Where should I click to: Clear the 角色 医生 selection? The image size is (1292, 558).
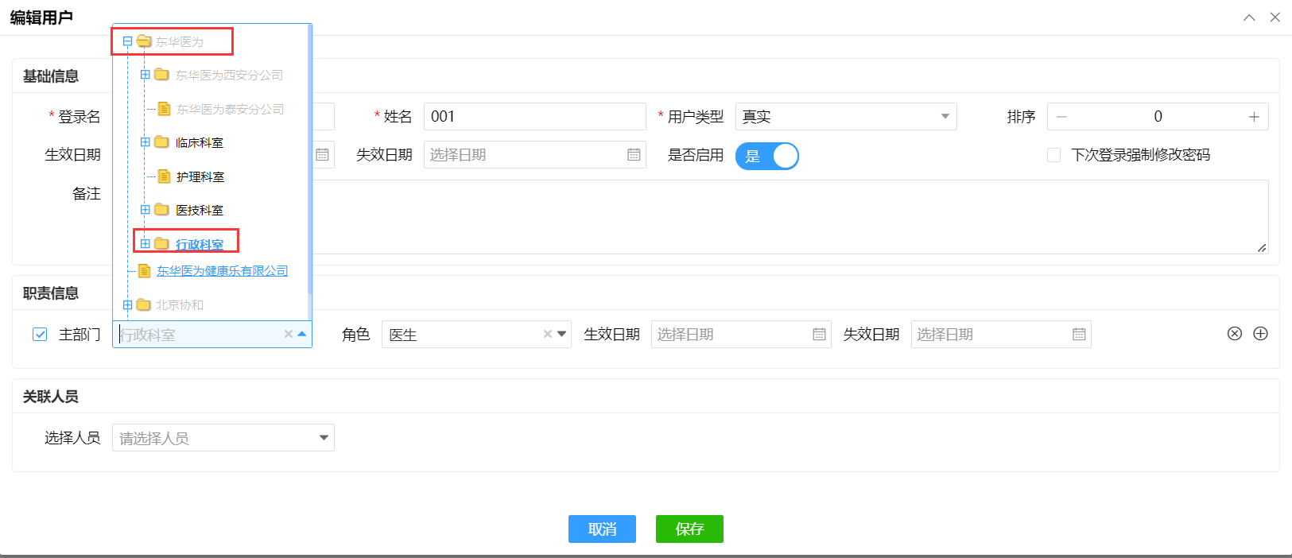coord(548,335)
